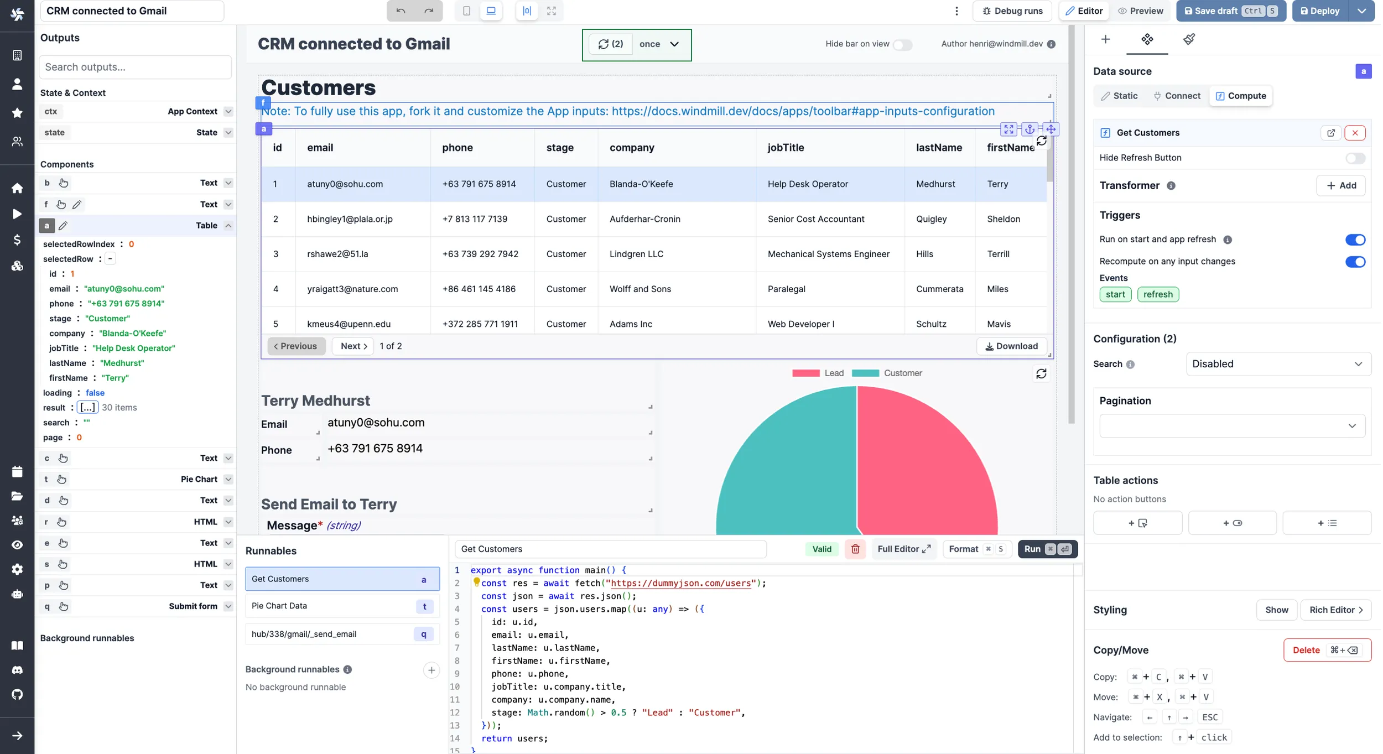Click the undo arrow icon
The image size is (1383, 754).
click(x=400, y=10)
